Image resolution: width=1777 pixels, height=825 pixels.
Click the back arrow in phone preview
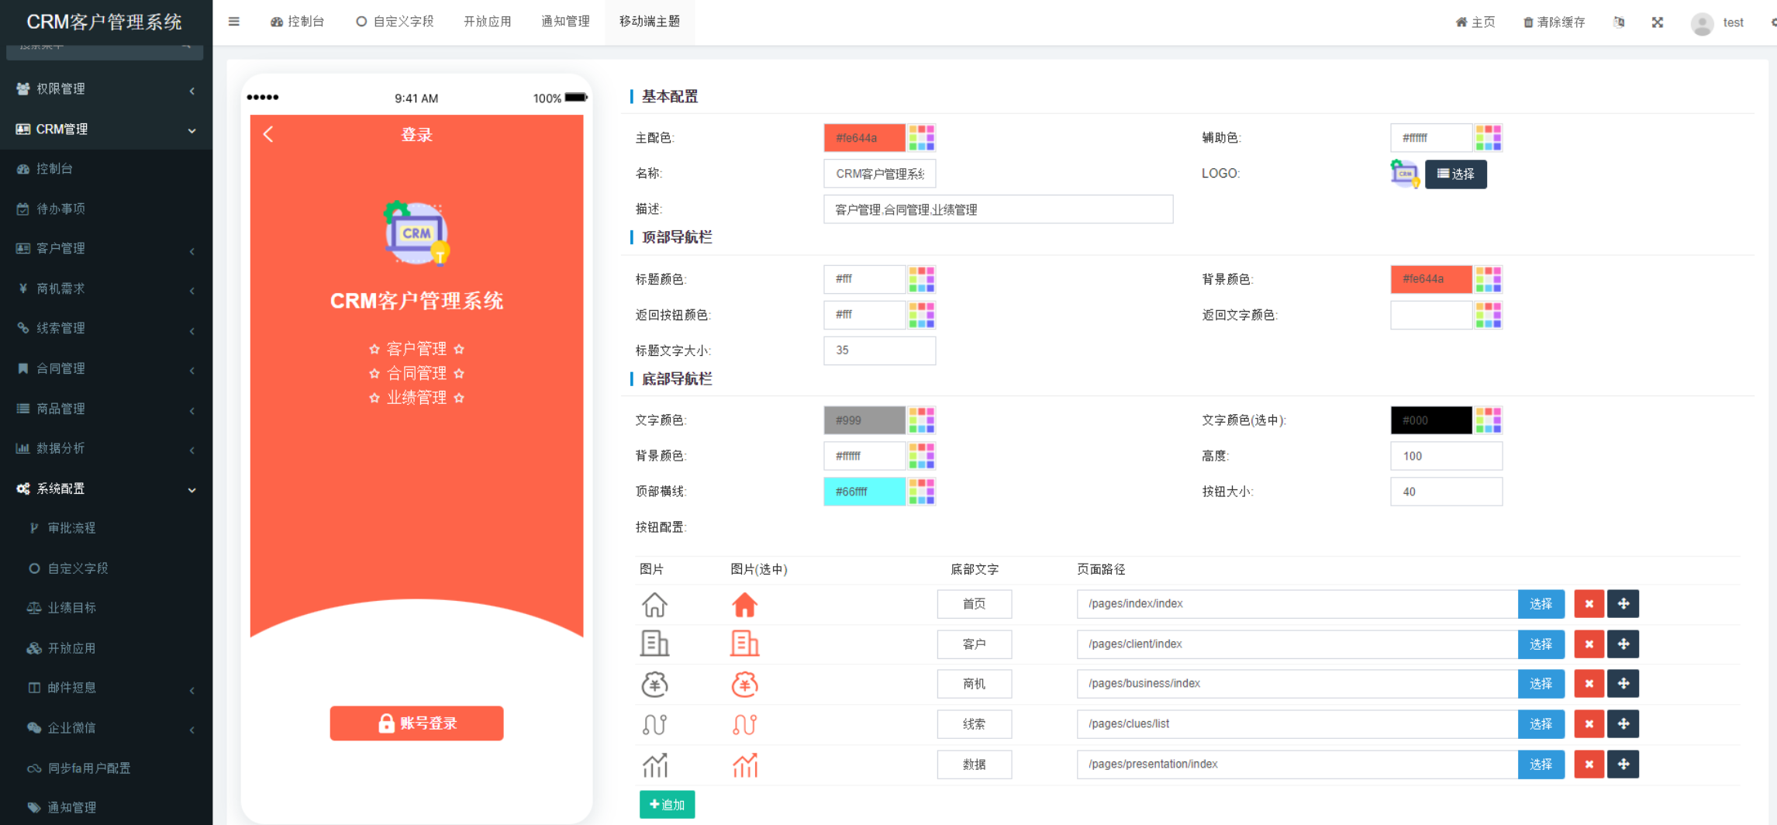268,134
